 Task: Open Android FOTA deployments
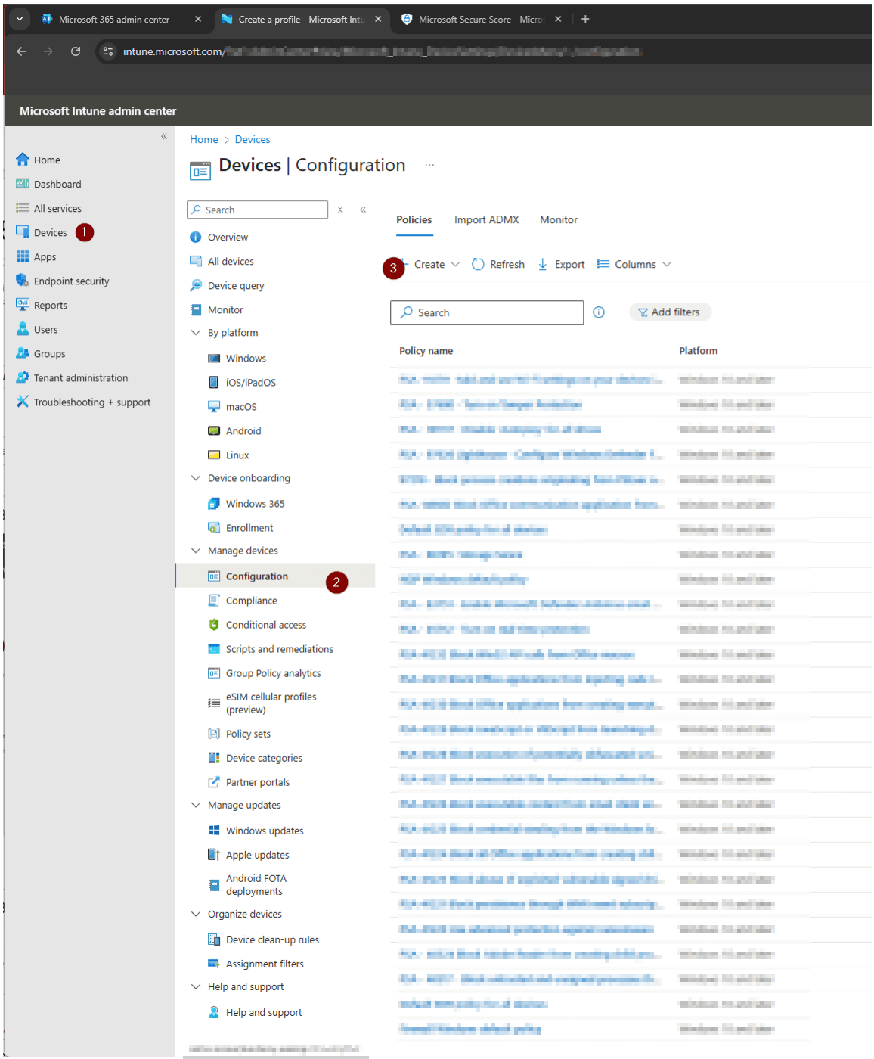pyautogui.click(x=256, y=885)
